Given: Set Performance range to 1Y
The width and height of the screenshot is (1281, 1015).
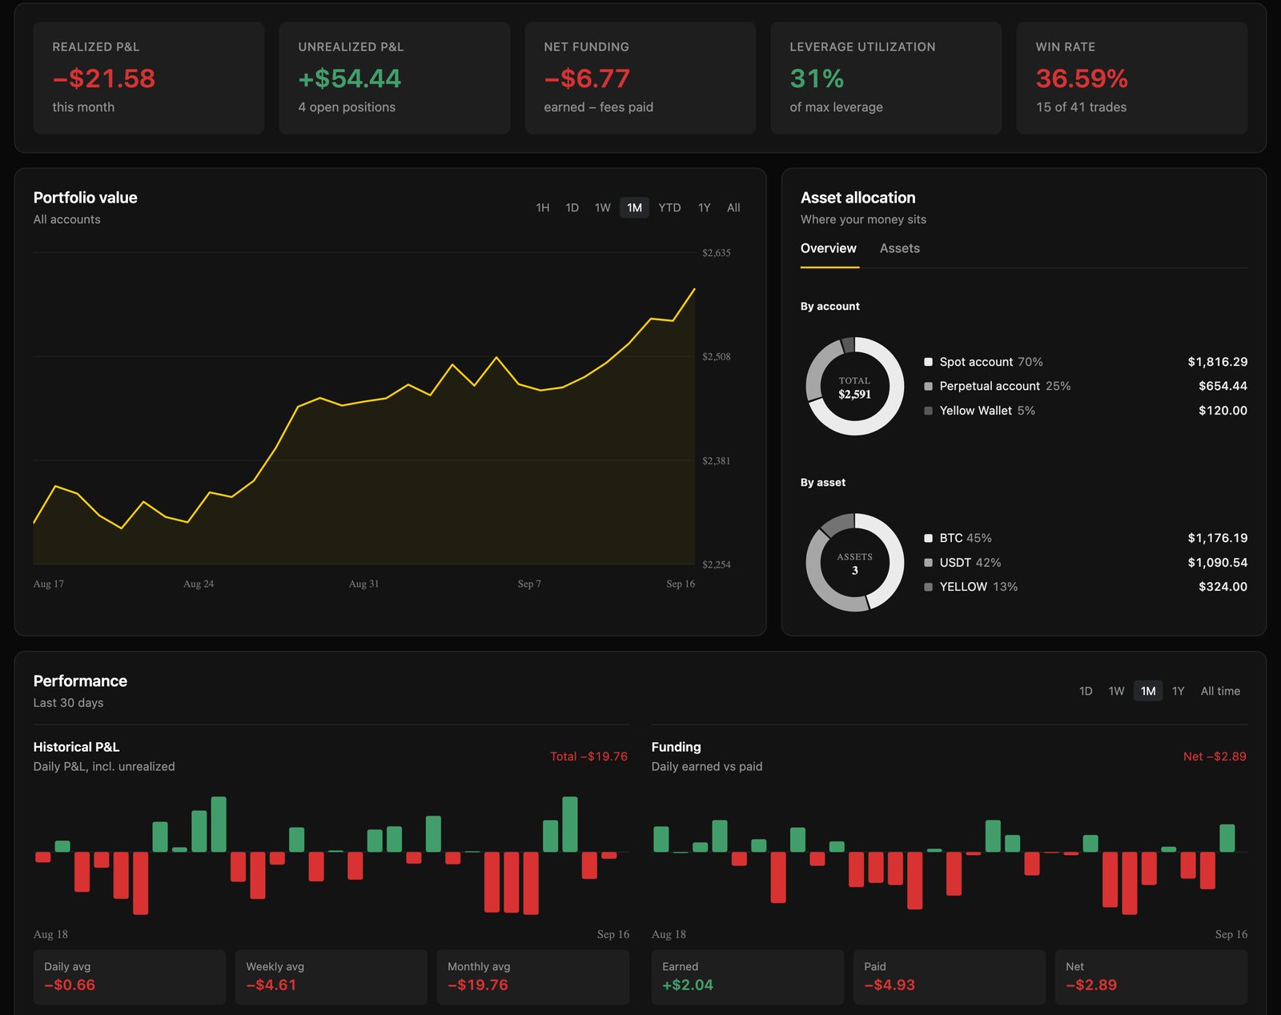Looking at the screenshot, I should [x=1179, y=691].
